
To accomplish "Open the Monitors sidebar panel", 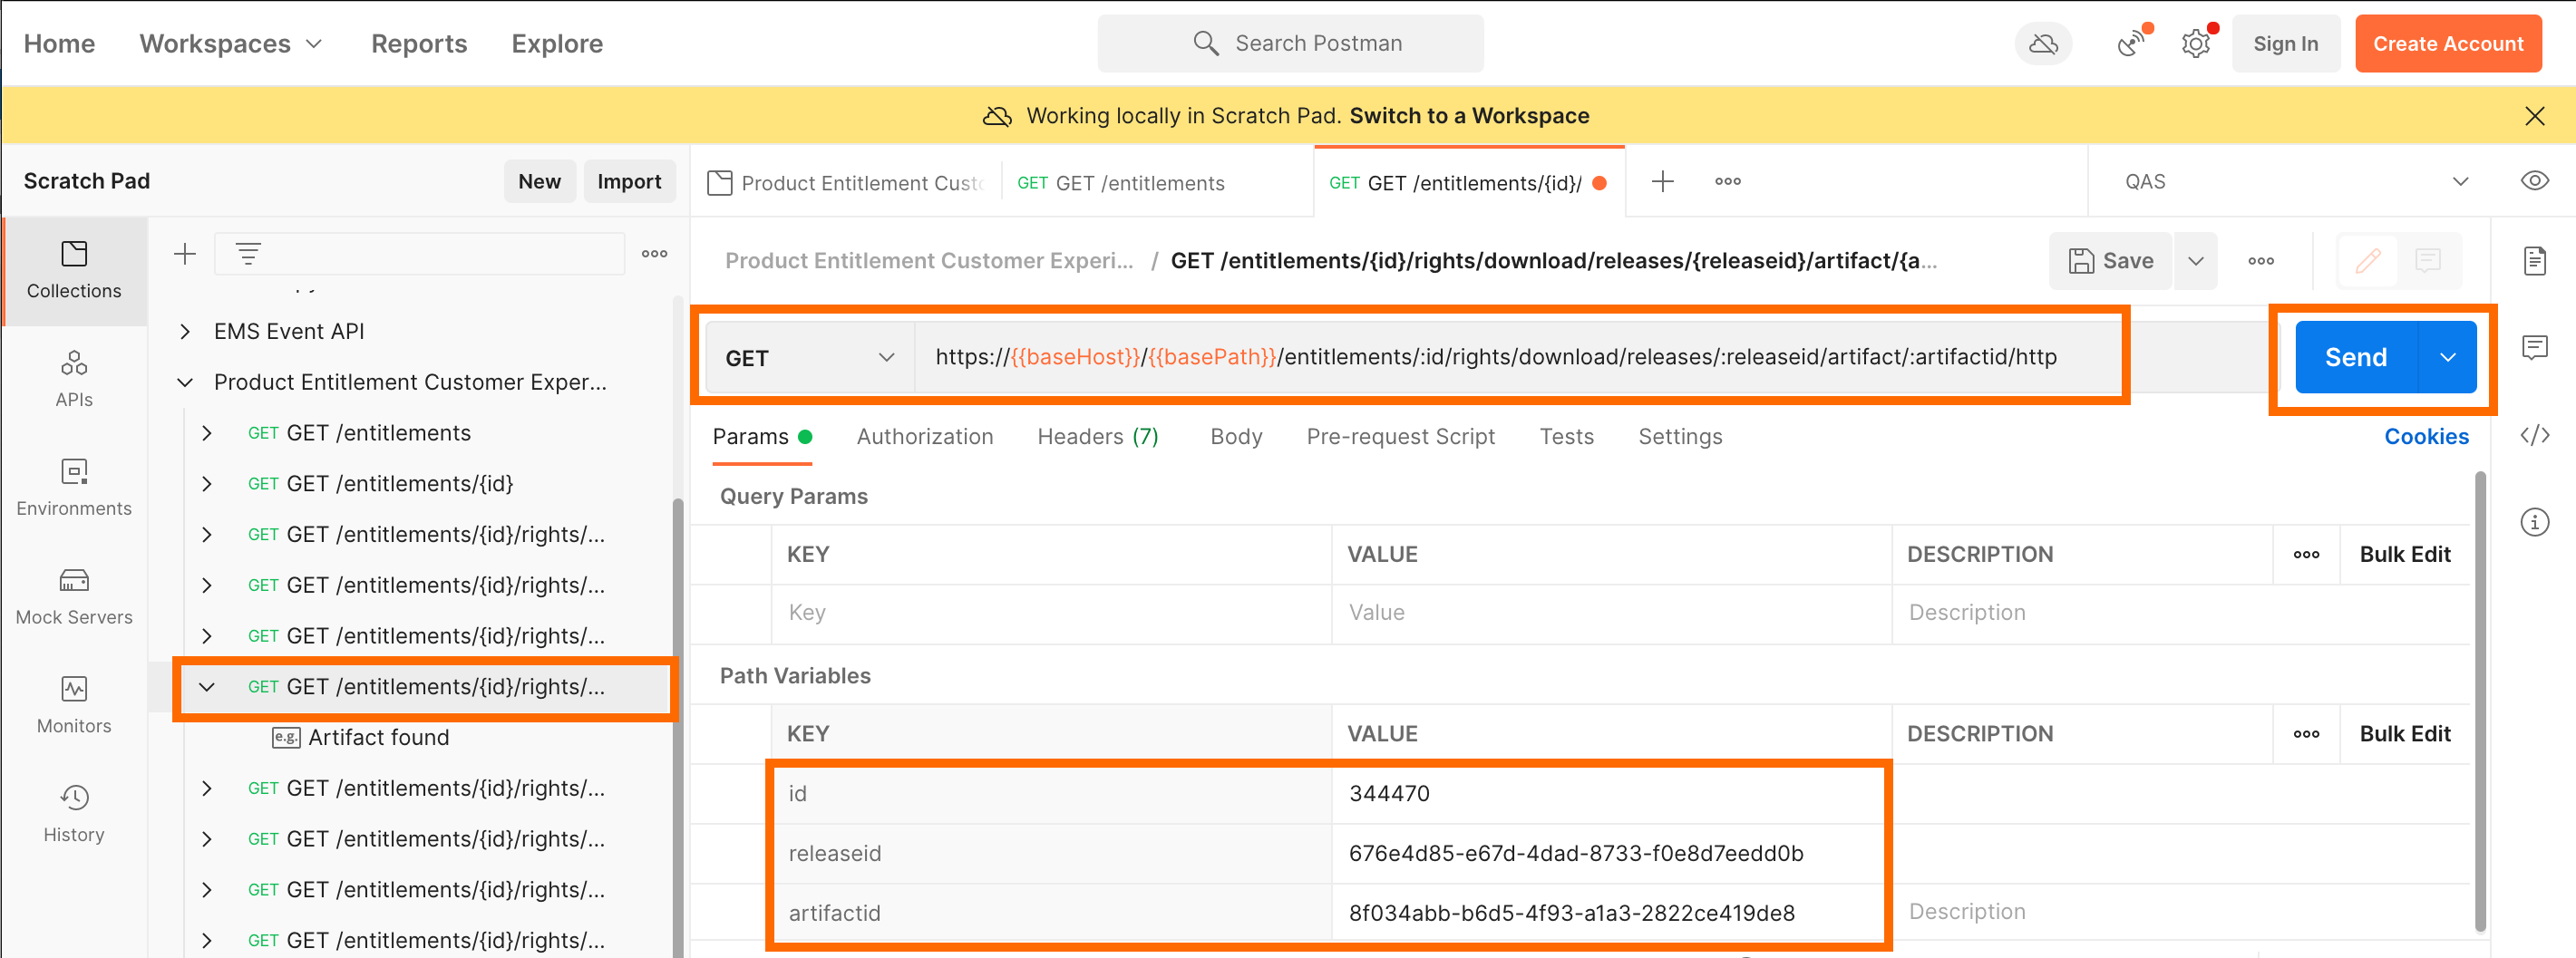I will click(x=74, y=706).
